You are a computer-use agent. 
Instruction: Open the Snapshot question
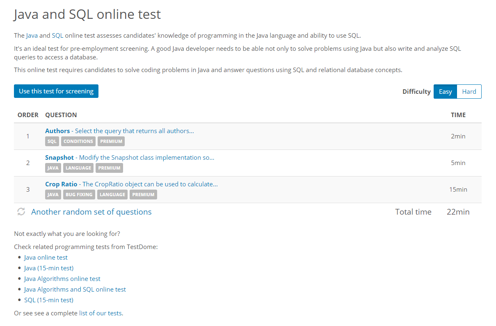pos(59,158)
